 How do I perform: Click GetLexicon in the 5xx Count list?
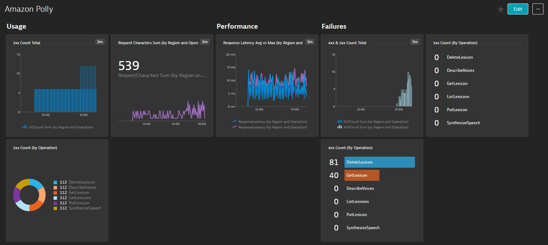coord(457,84)
